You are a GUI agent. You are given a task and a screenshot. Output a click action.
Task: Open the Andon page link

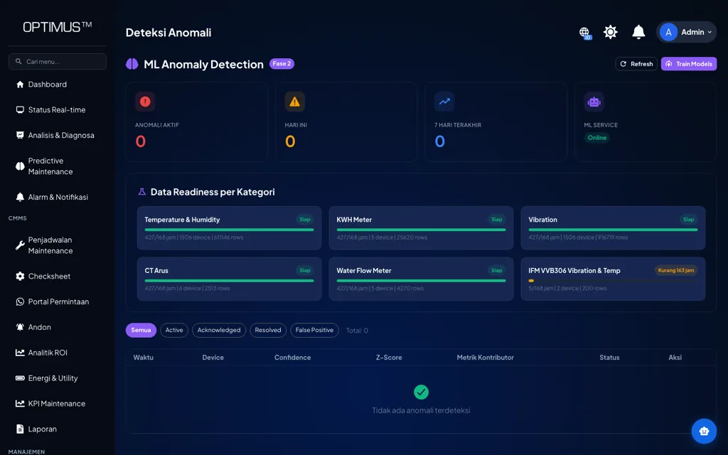tap(40, 327)
